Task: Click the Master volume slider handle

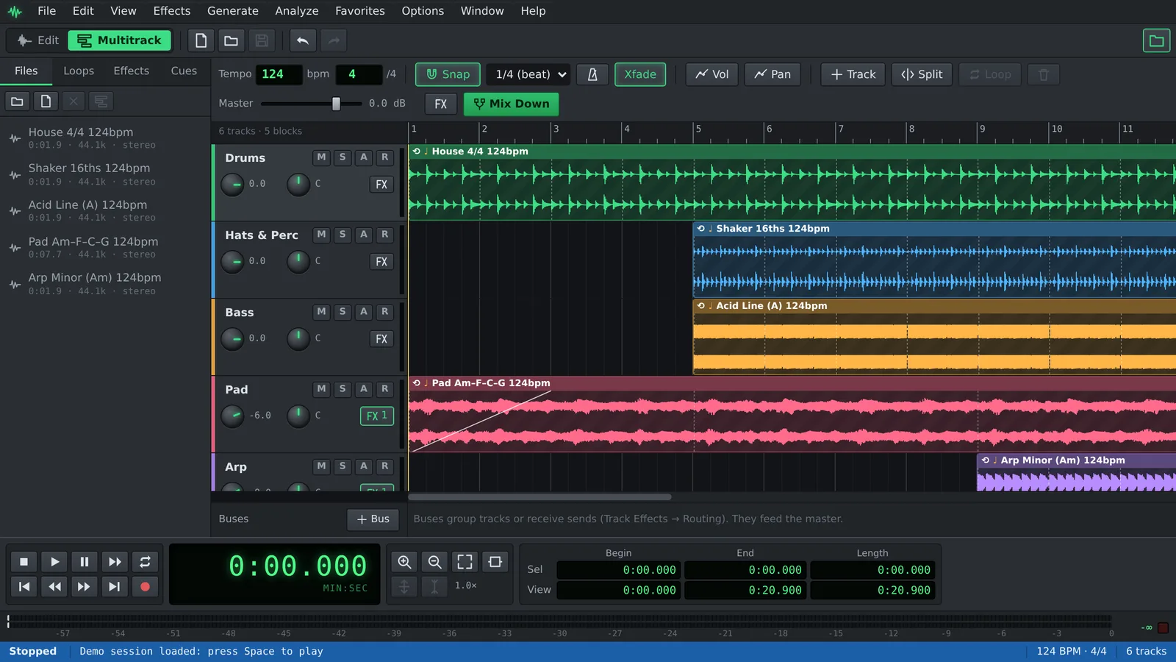Action: (336, 104)
